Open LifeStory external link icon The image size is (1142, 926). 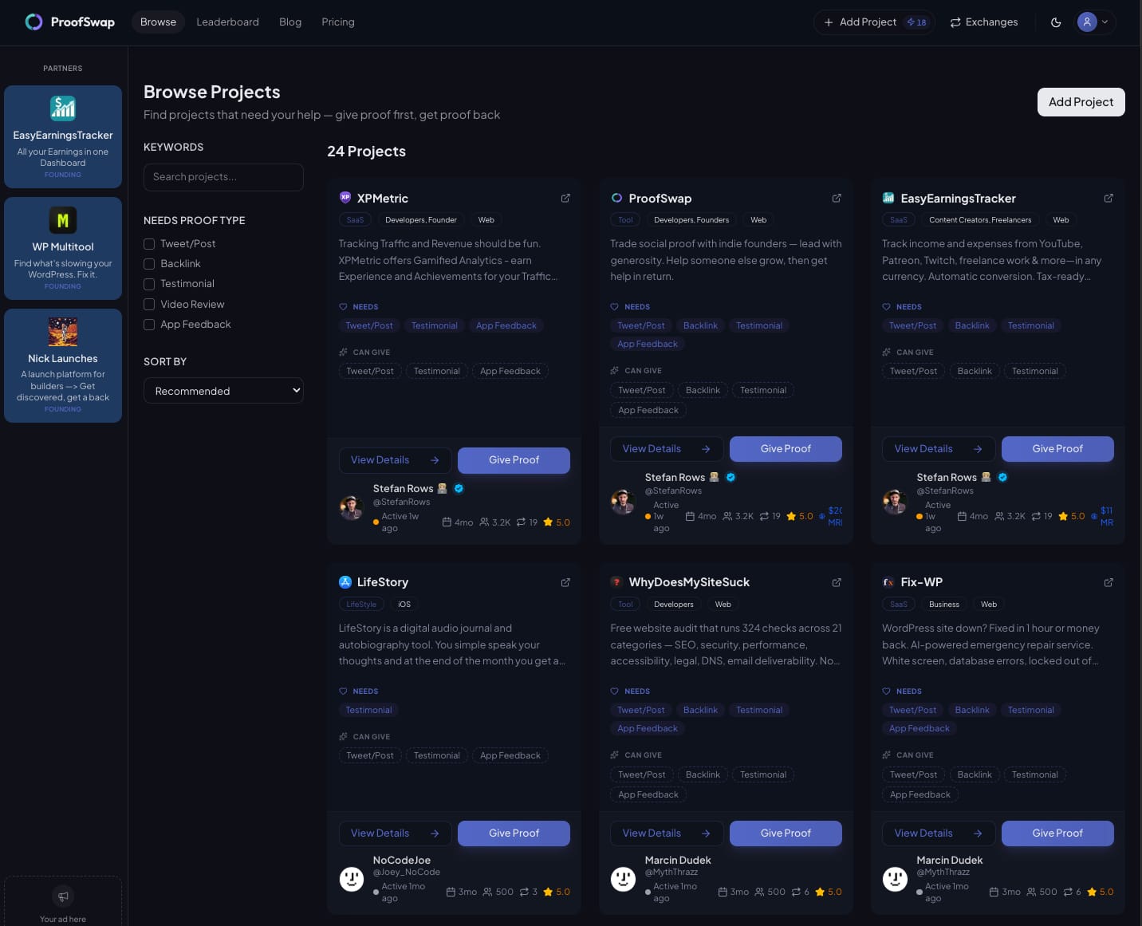click(x=565, y=582)
